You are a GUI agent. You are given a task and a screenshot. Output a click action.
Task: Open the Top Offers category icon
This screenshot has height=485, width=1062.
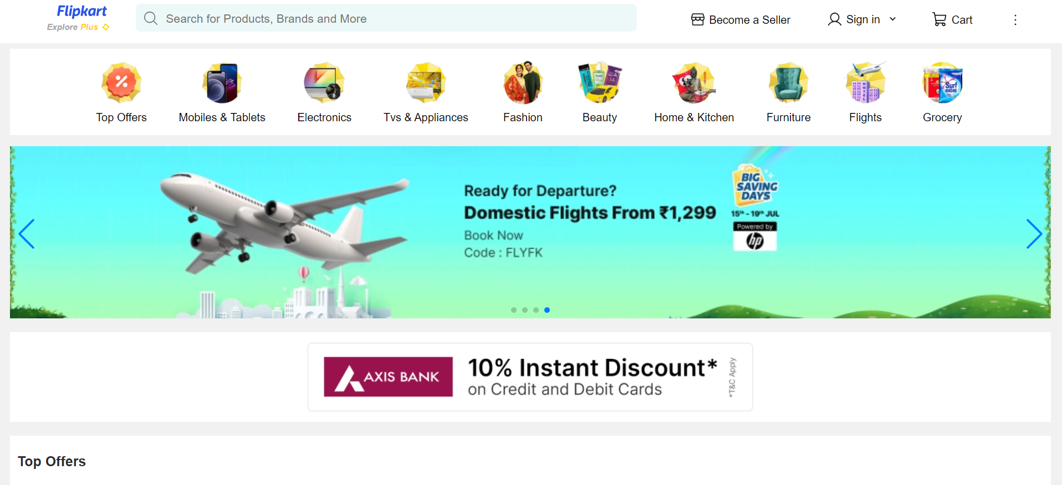point(121,82)
